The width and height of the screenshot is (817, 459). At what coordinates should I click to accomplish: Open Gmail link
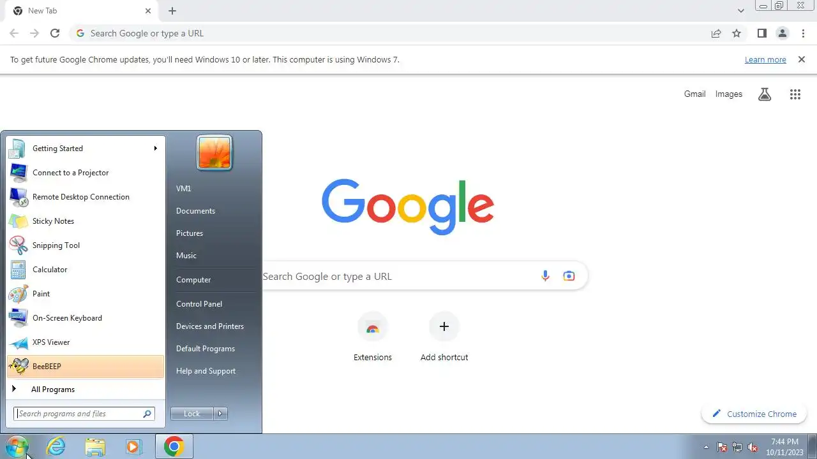(x=694, y=94)
